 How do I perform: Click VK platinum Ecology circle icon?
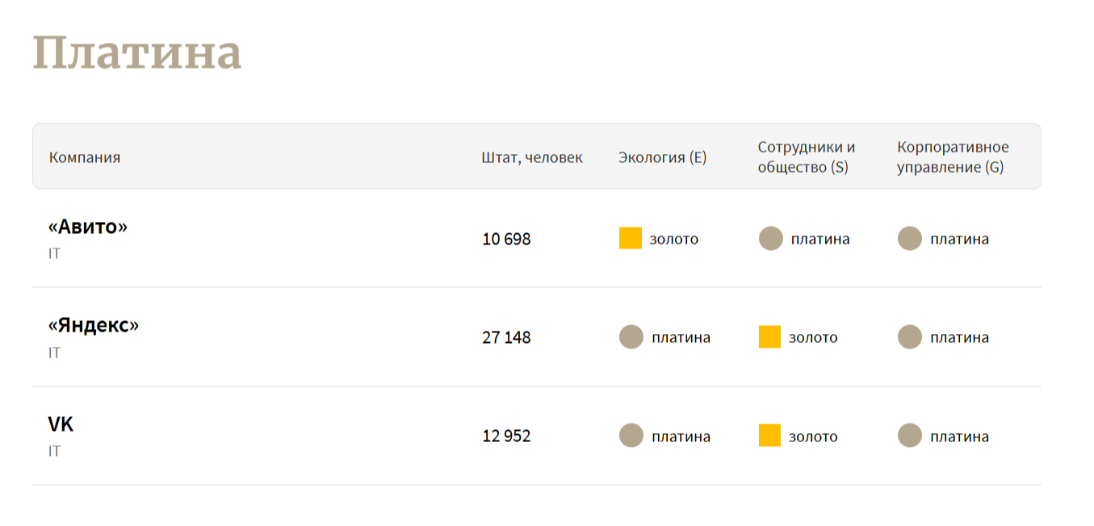point(631,436)
